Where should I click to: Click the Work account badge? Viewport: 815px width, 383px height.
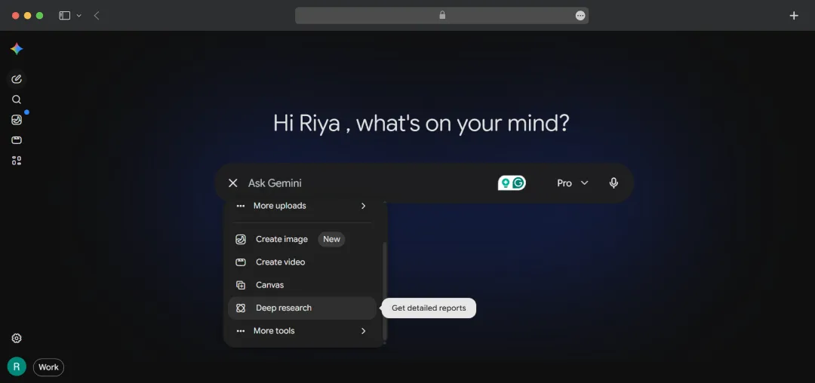48,367
